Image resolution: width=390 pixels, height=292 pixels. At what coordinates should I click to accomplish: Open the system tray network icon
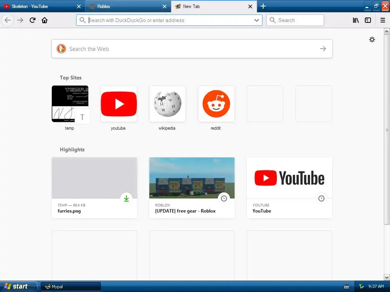361,287
